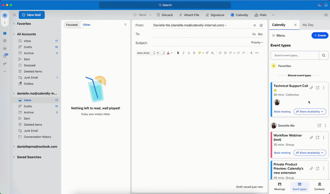Decrease the paragraph indent
This screenshot has width=330, height=194.
238,53
